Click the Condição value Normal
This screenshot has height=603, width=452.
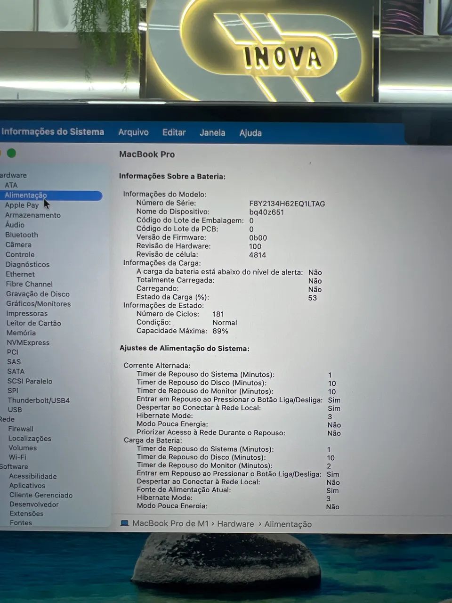point(225,323)
